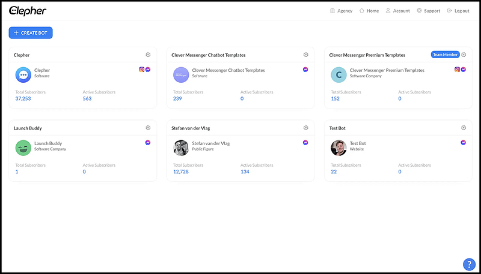Click Messenger icon on Stefan van der Vlag card
The width and height of the screenshot is (481, 274).
tap(305, 143)
